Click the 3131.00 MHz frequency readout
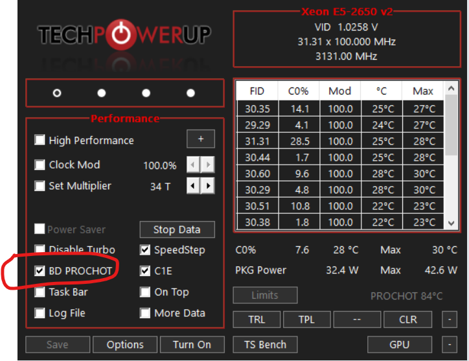This screenshot has height=361, width=469. tap(347, 56)
